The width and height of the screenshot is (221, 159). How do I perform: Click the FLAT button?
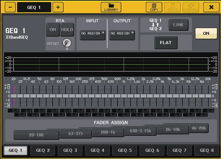point(166,43)
